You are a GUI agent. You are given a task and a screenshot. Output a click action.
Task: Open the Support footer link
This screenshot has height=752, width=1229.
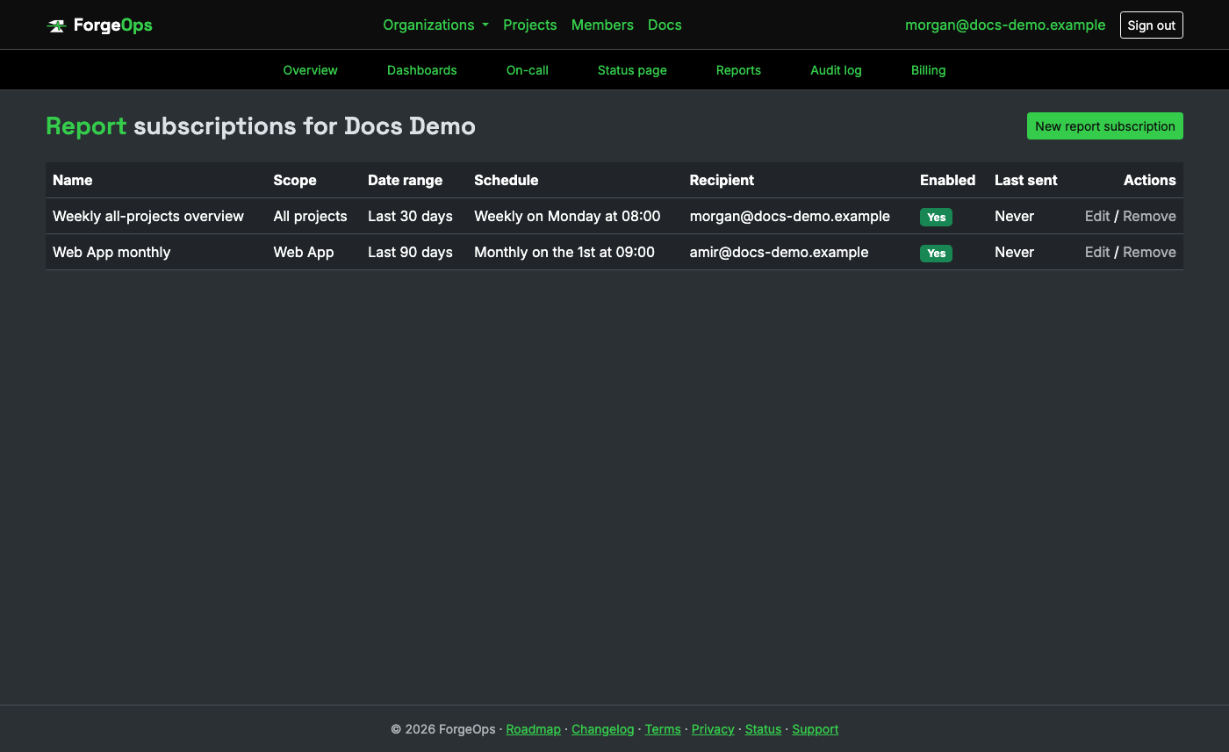pos(815,729)
